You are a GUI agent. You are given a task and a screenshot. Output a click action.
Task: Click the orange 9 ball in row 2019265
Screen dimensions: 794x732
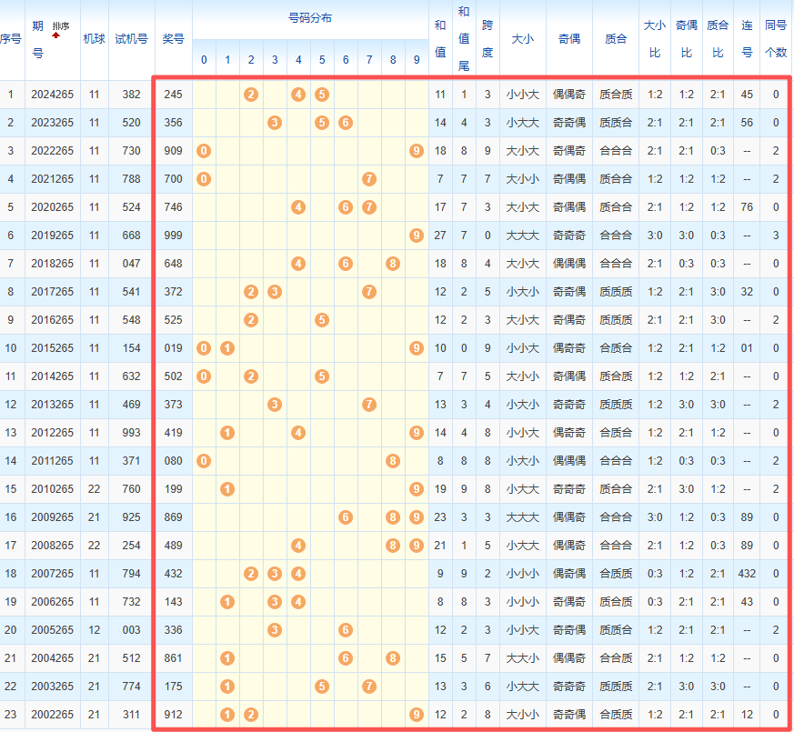click(417, 236)
